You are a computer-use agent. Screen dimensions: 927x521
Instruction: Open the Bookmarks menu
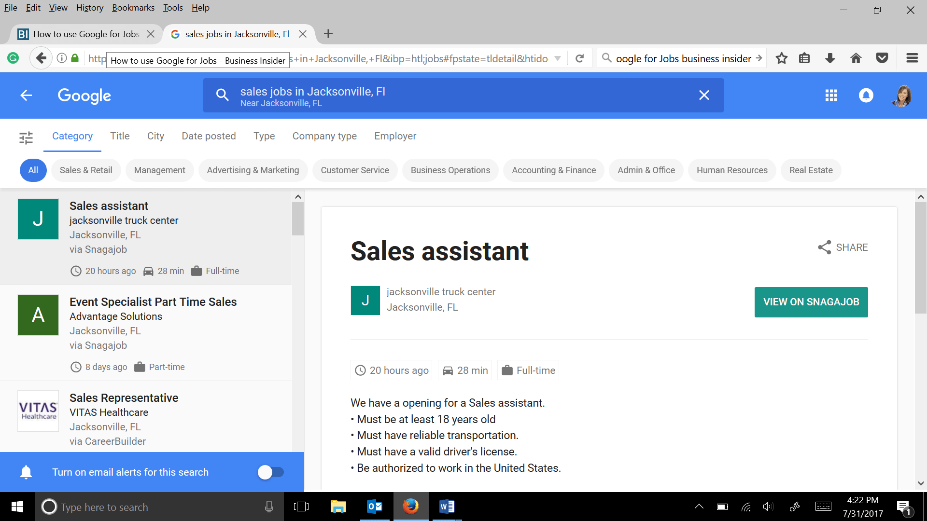pos(133,8)
